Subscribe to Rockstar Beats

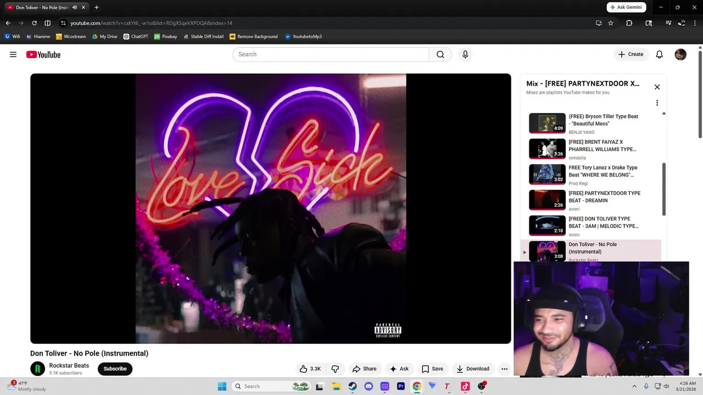115,369
